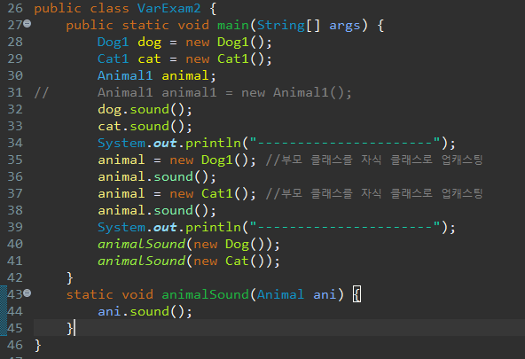Click the 'ani.sound();' statement
The height and width of the screenshot is (359, 525).
145,312
